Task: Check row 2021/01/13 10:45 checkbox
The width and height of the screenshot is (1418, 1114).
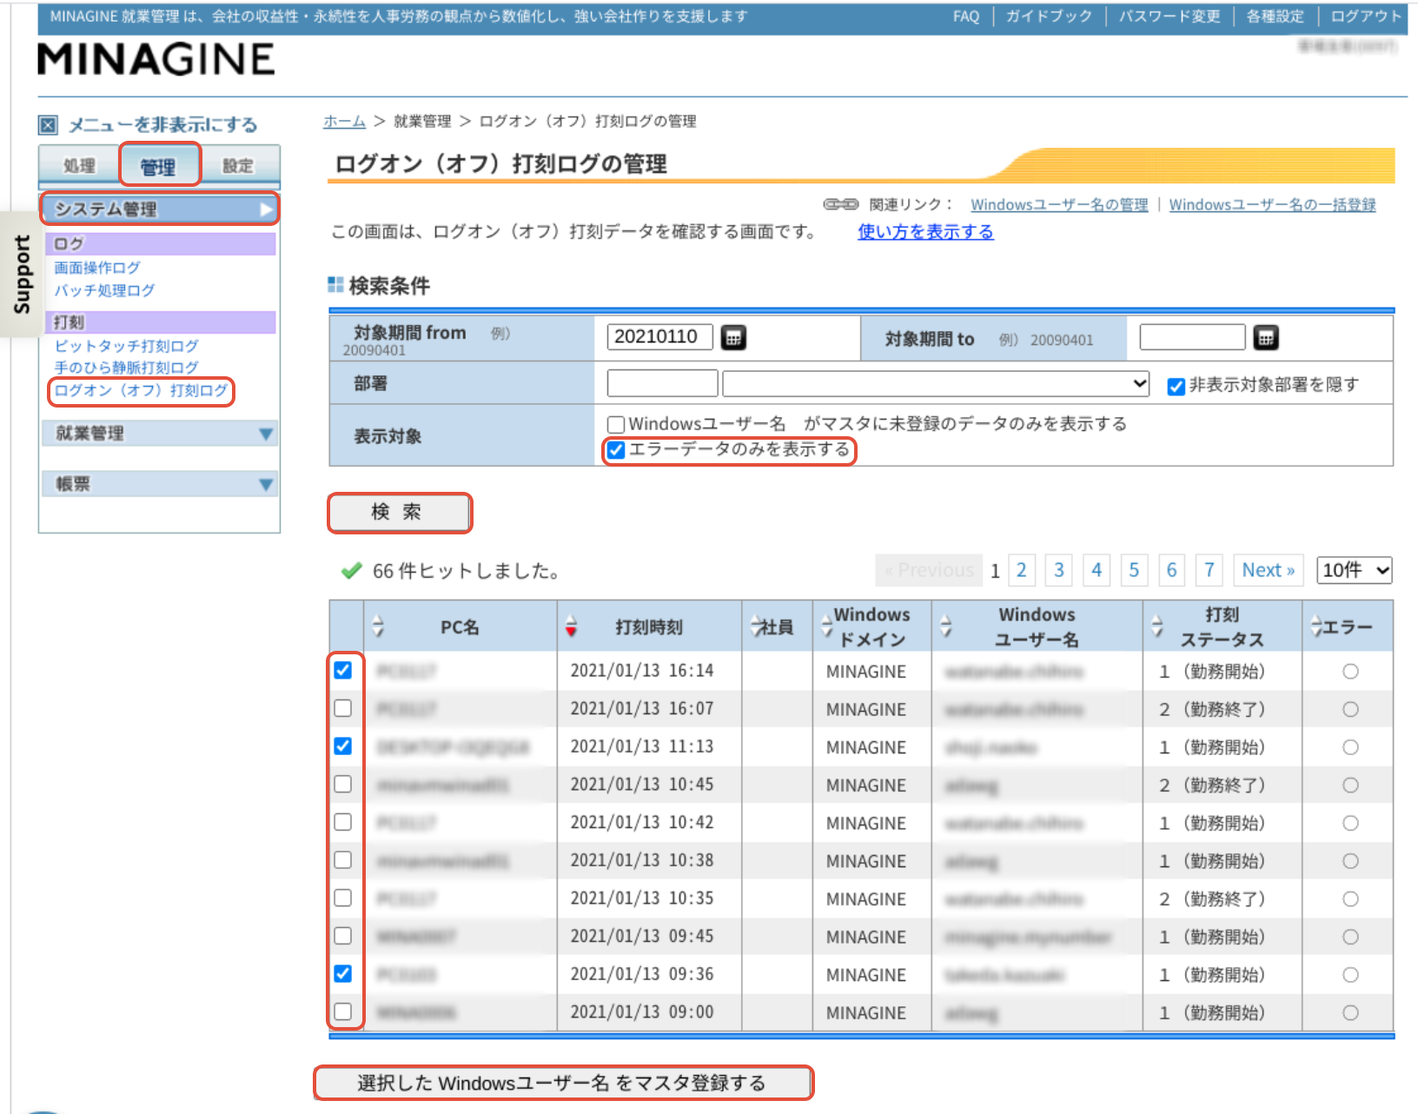Action: tap(343, 784)
